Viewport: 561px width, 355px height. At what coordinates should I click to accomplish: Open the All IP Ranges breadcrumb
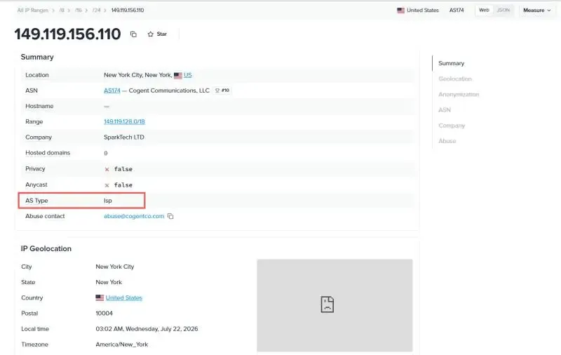click(x=32, y=11)
